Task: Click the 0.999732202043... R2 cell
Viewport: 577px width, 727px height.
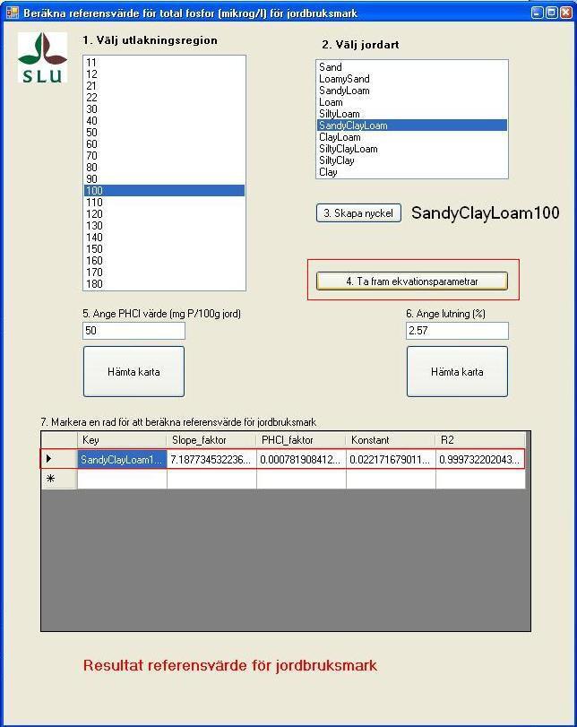Action: click(480, 460)
